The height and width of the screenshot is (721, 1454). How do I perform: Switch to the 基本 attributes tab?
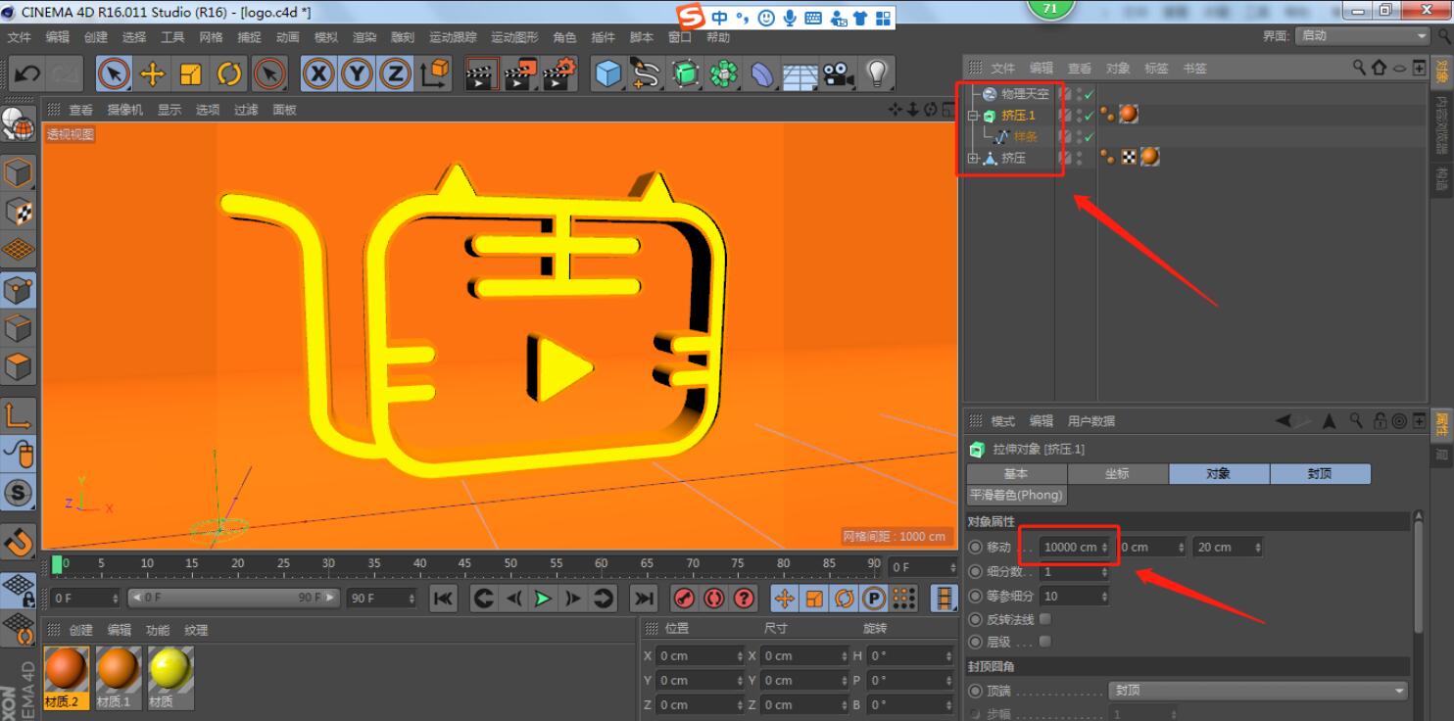point(1016,473)
